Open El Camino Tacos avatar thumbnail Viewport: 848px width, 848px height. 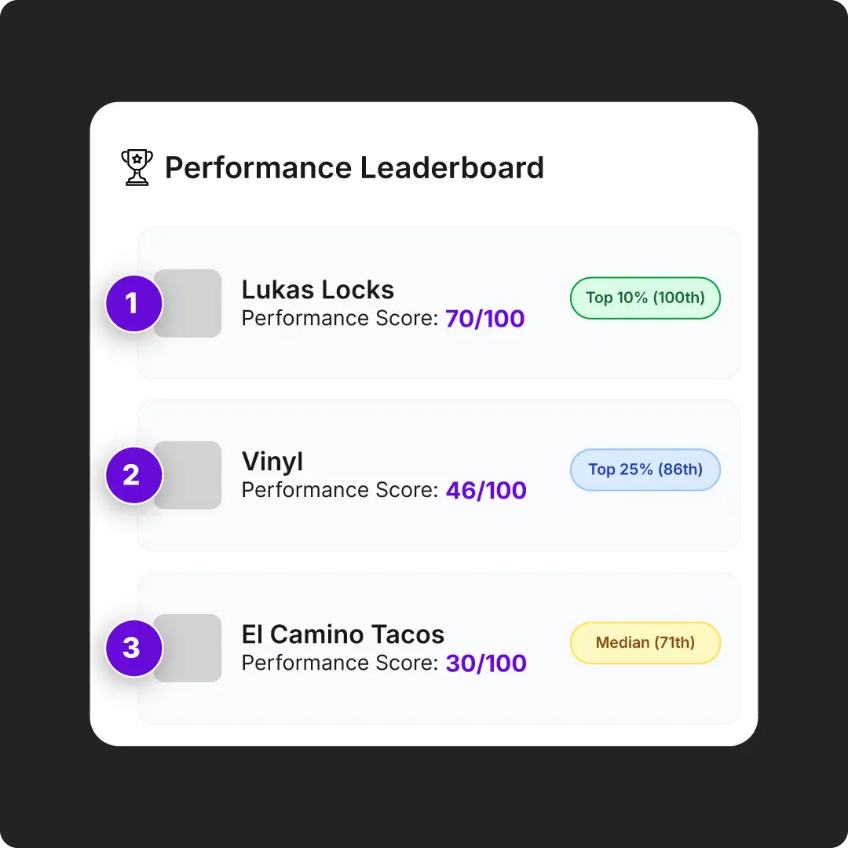coord(188,648)
